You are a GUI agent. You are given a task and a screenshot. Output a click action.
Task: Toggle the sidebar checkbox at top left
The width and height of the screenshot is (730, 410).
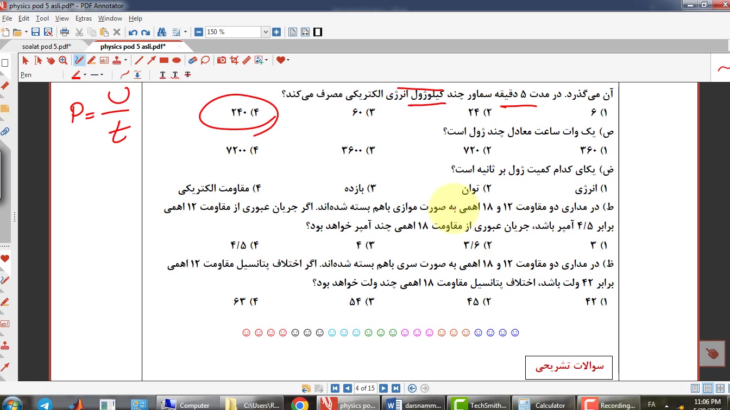pyautogui.click(x=5, y=63)
